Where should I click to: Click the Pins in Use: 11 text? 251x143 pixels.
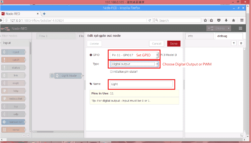pyautogui.click(x=102, y=94)
